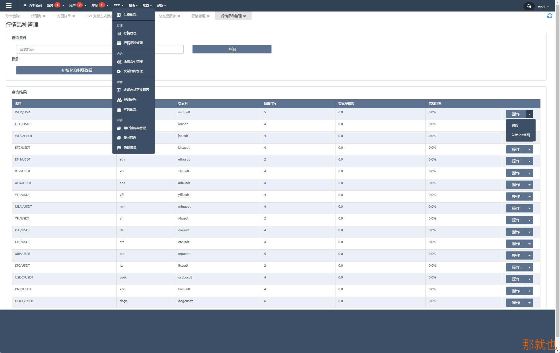Close the 行情管理 tab
Screen dimensions: 560x353
(x=208, y=16)
